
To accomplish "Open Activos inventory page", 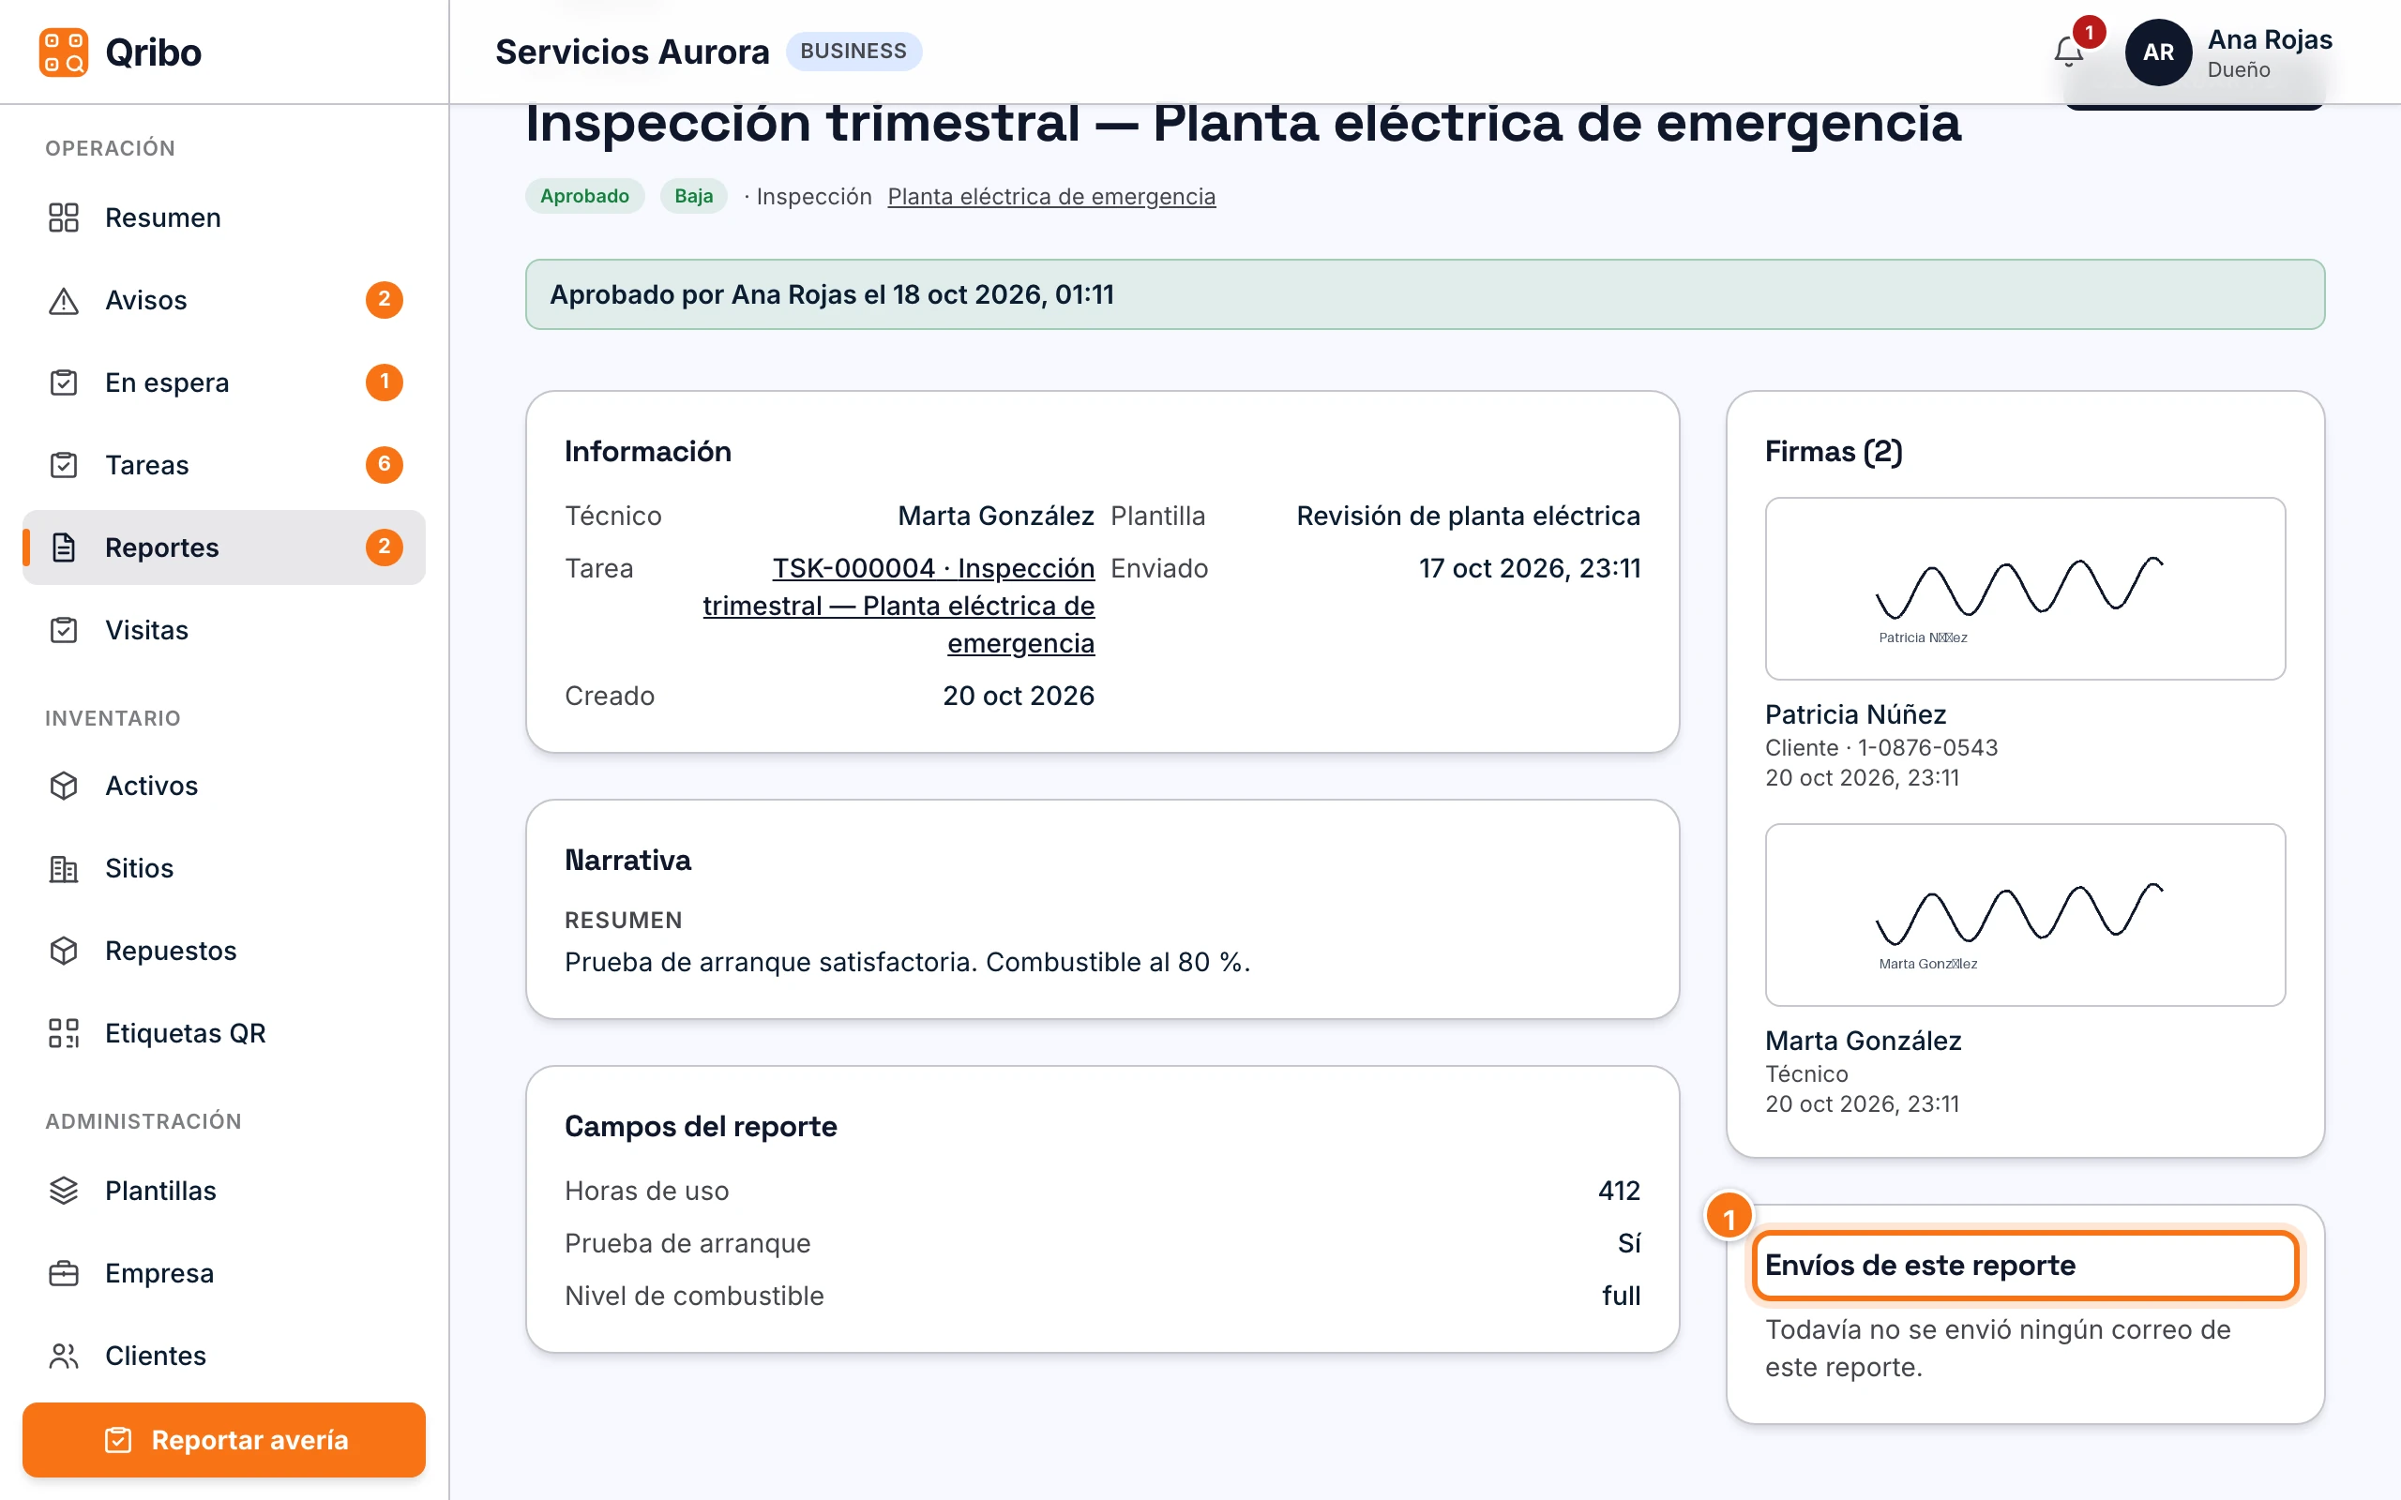I will 224,785.
